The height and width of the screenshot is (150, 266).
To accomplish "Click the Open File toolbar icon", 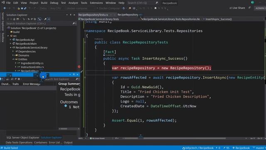I will [x=19, y=8].
